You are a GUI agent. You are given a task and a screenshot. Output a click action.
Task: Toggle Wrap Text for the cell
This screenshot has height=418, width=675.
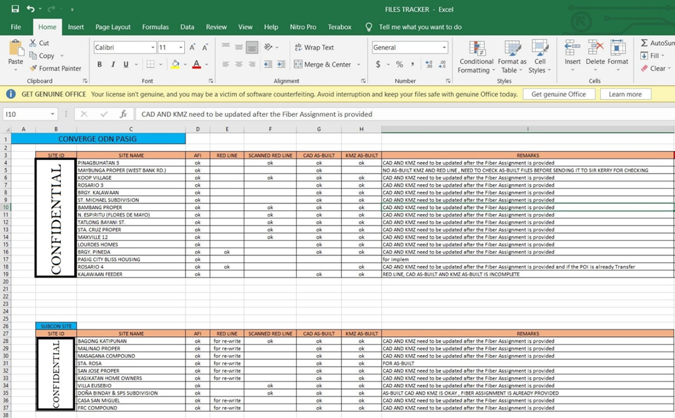pos(314,48)
